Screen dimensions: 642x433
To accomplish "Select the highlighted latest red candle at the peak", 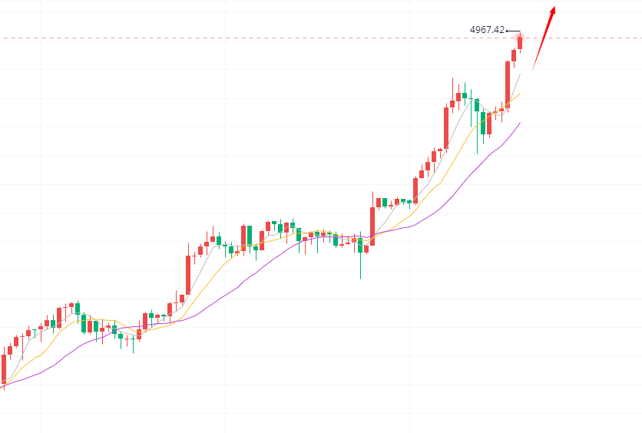I will click(520, 41).
